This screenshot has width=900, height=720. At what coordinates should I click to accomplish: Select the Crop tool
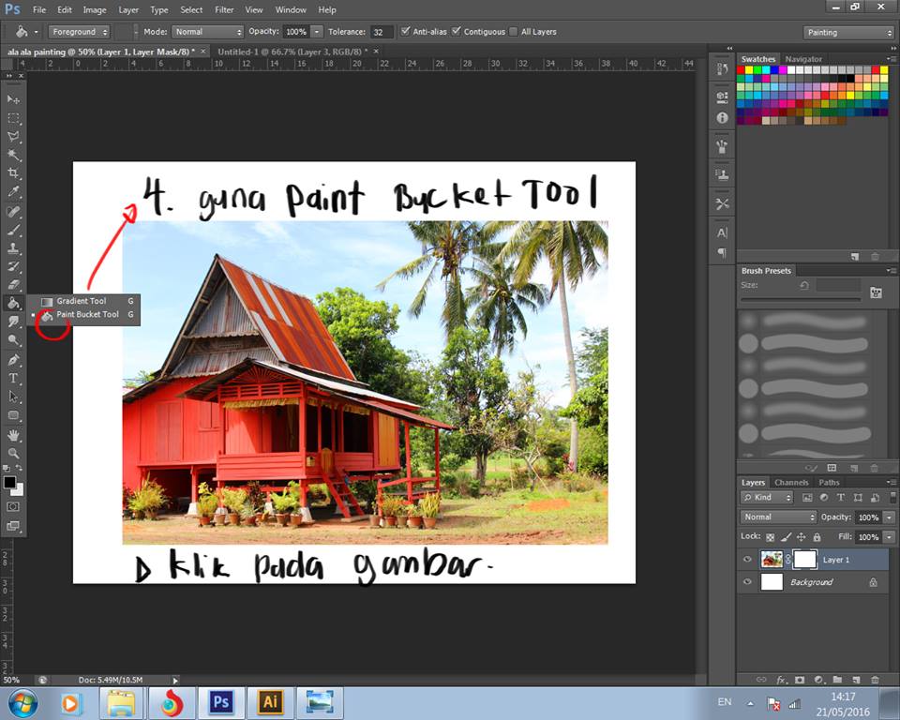click(x=13, y=173)
